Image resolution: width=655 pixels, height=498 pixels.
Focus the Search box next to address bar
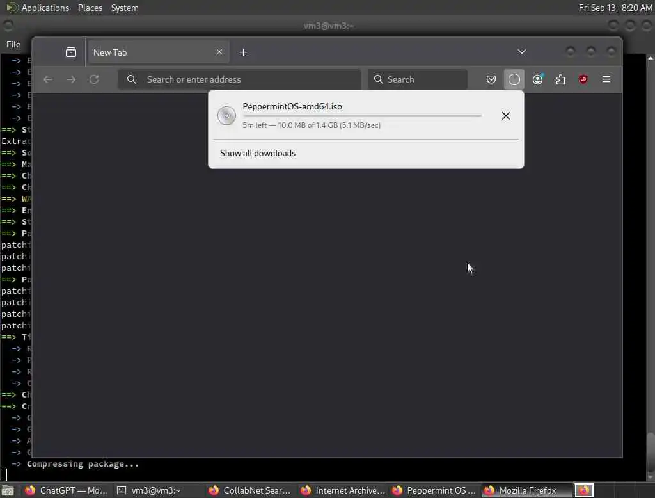(x=418, y=79)
